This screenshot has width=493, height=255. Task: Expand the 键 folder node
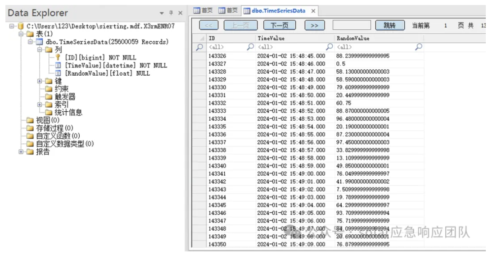40,81
